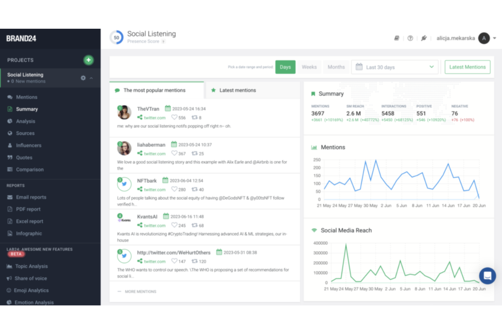Click the Analysis pie chart icon
Screen dimensions: 502x334
tap(10, 121)
